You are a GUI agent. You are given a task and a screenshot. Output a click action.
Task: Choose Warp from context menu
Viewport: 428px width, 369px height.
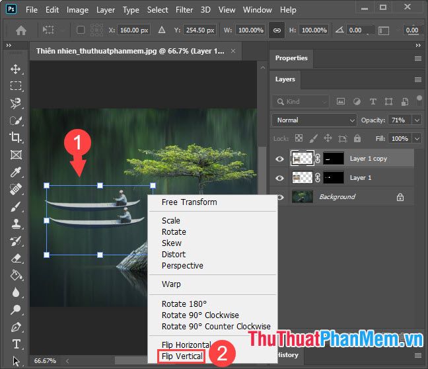coord(171,284)
